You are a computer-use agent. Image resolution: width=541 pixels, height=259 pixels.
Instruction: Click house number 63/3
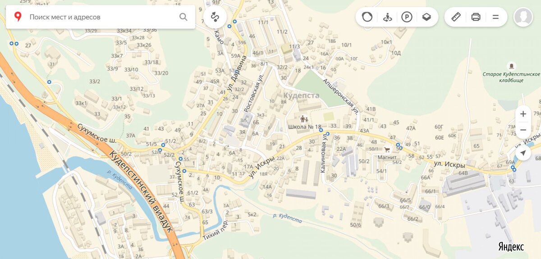pyautogui.click(x=207, y=211)
